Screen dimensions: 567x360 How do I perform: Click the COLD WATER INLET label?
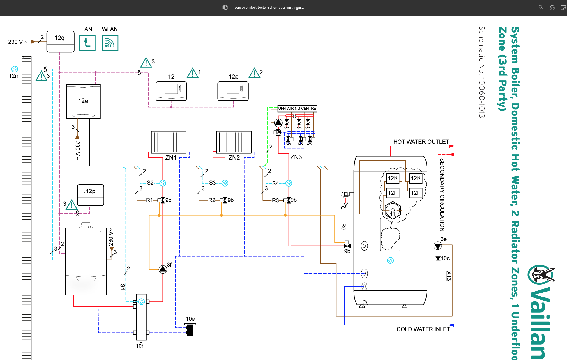(423, 329)
